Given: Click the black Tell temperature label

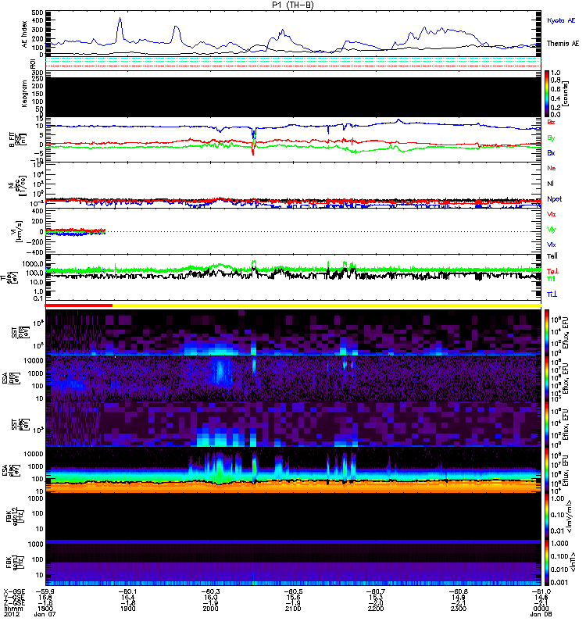Looking at the screenshot, I should point(552,256).
